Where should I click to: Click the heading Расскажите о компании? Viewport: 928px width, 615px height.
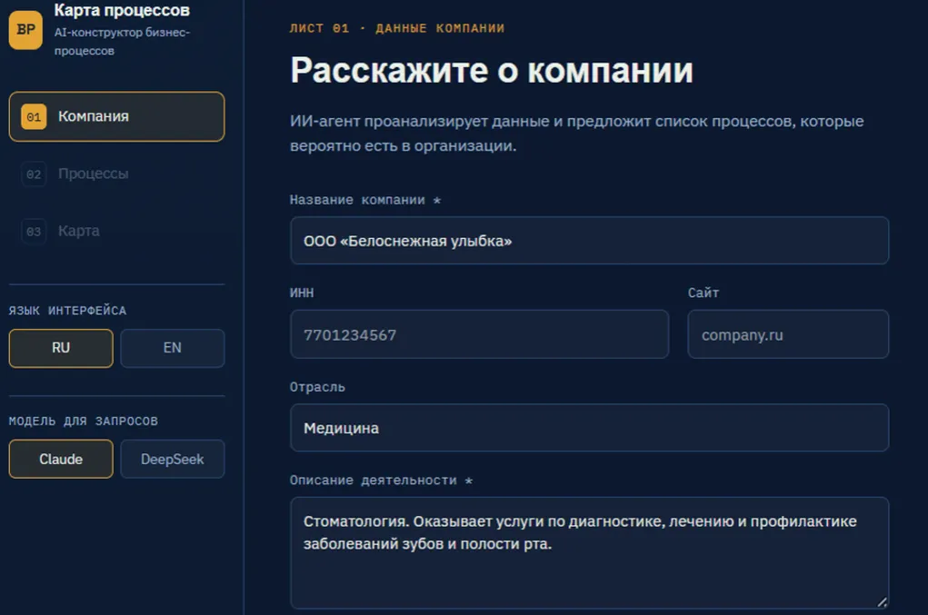tap(491, 70)
